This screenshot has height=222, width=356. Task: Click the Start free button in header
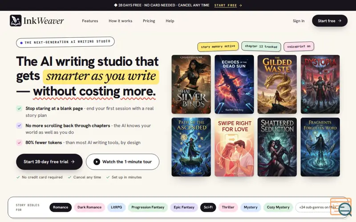point(330,20)
